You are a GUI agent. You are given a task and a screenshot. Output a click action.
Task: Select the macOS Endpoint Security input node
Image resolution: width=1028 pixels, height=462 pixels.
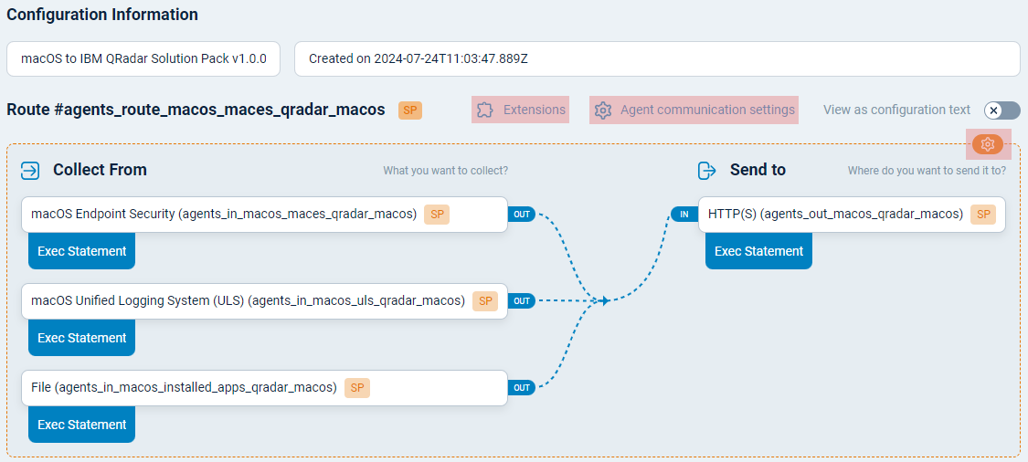[224, 215]
